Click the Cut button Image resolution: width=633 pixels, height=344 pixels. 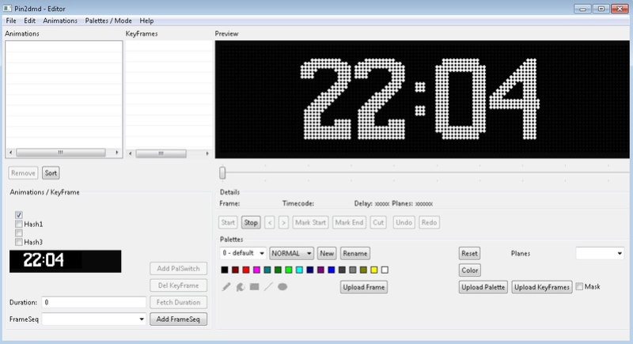[x=378, y=223]
